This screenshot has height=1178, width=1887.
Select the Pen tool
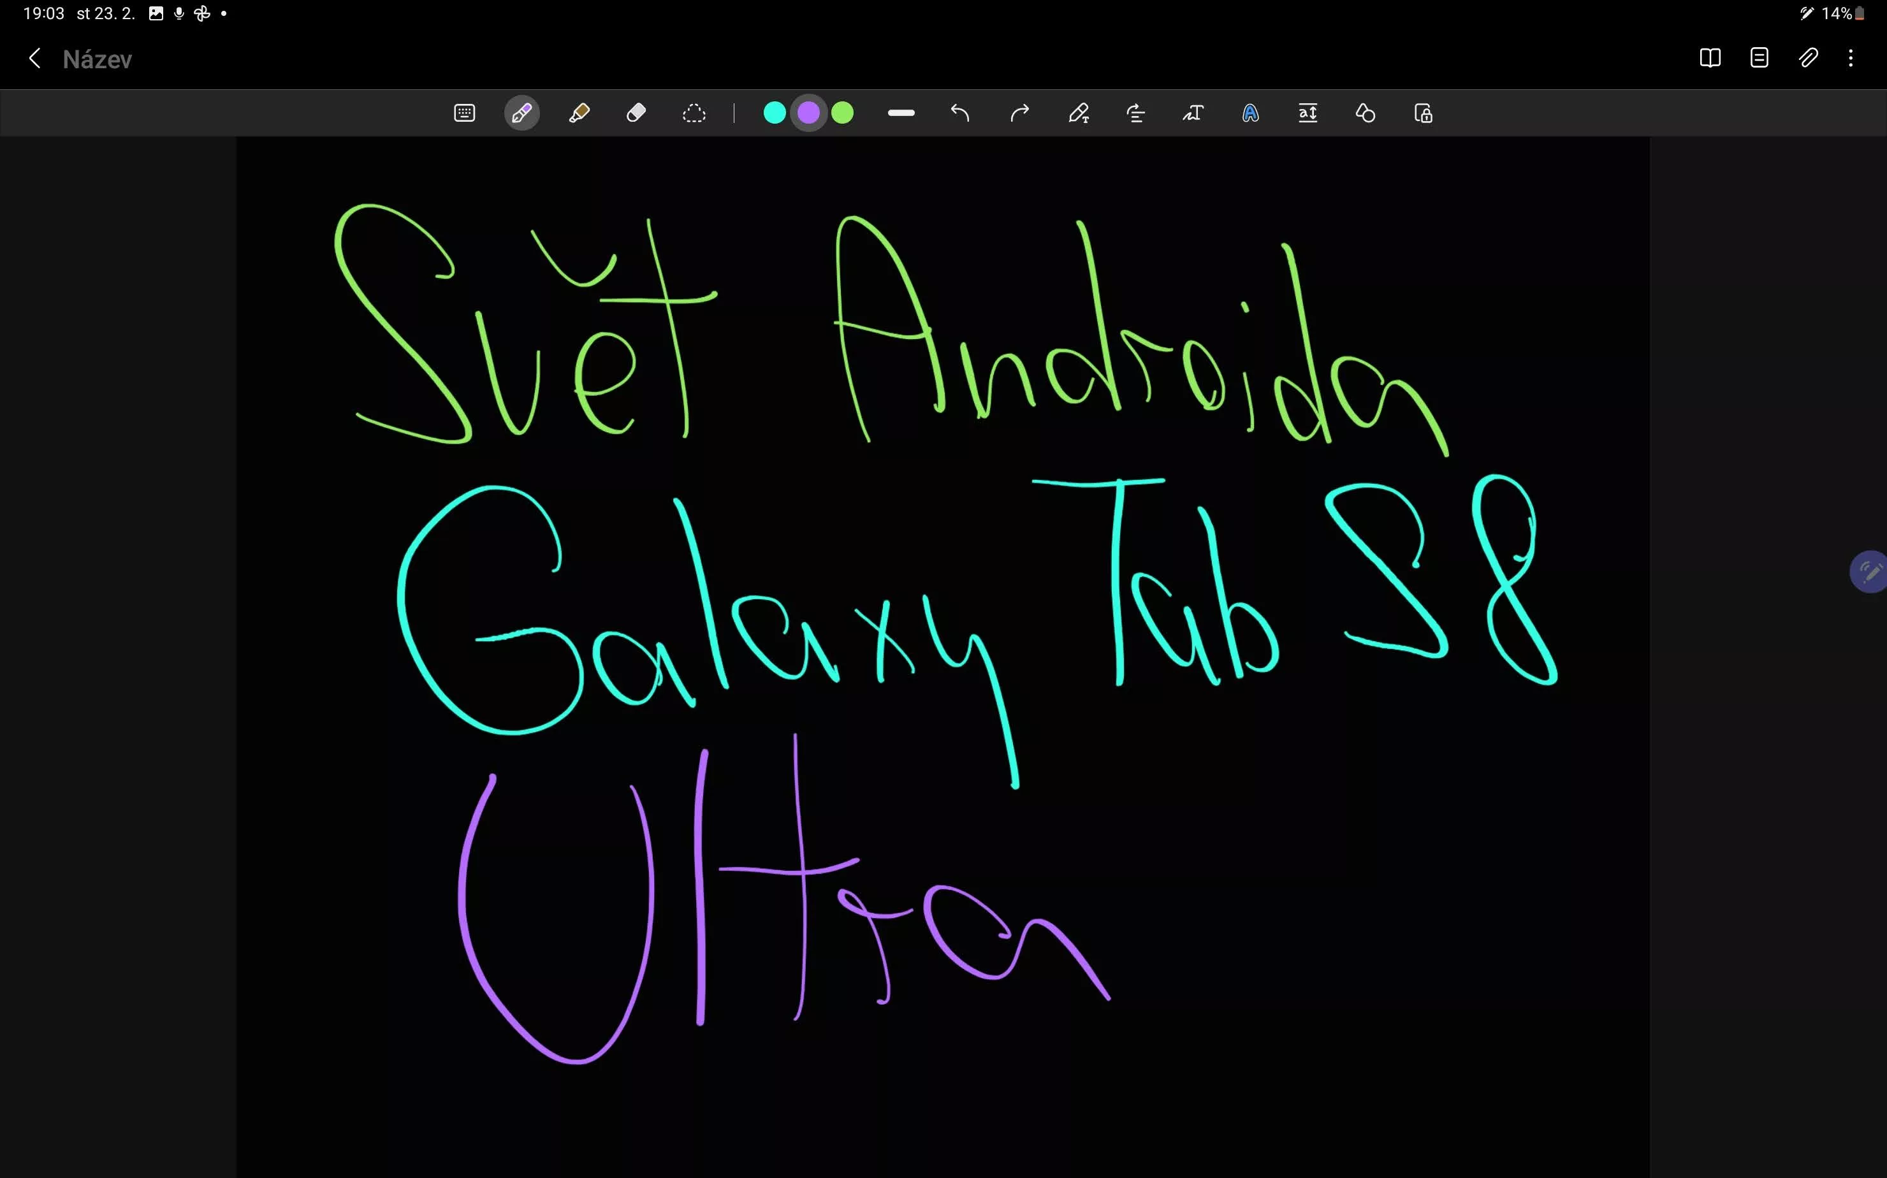522,113
